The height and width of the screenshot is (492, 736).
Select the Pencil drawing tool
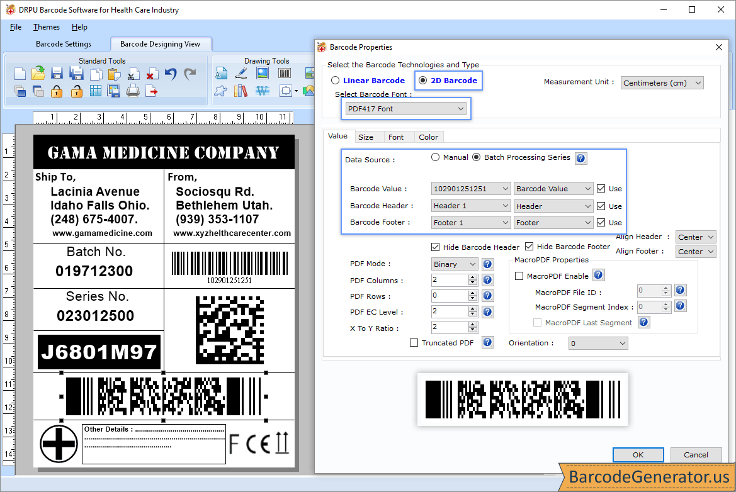pos(241,73)
